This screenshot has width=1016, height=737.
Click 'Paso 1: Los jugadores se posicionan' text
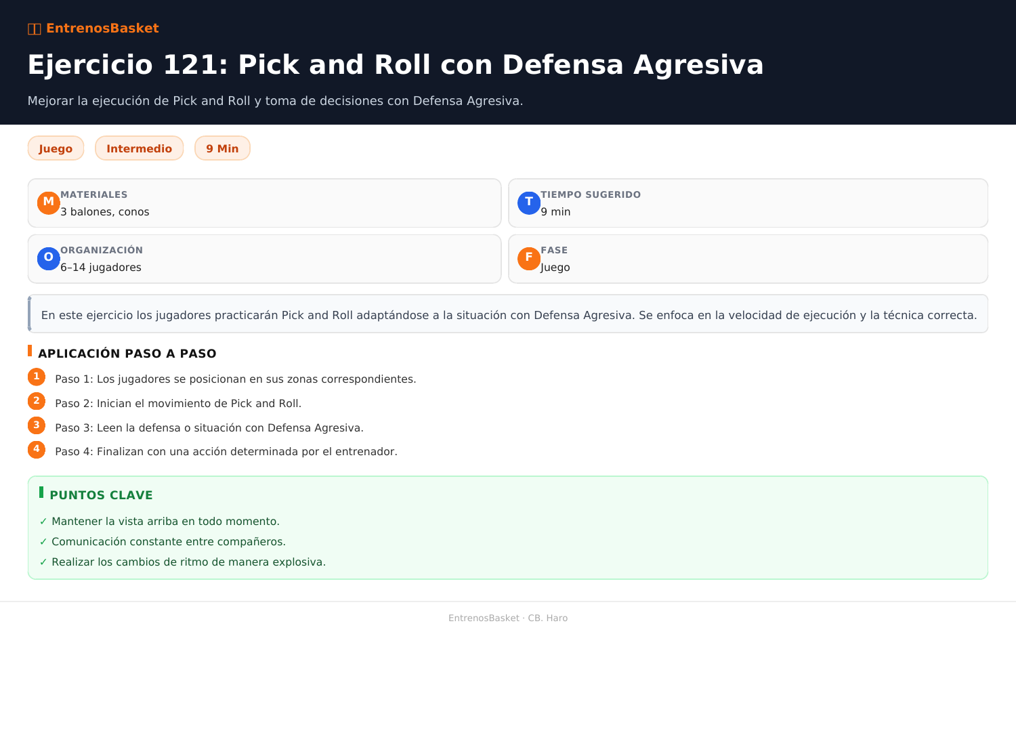click(236, 379)
